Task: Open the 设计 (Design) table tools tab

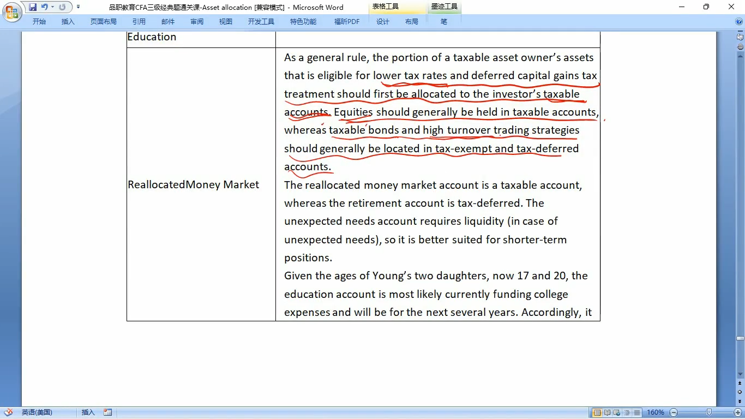Action: coord(383,22)
